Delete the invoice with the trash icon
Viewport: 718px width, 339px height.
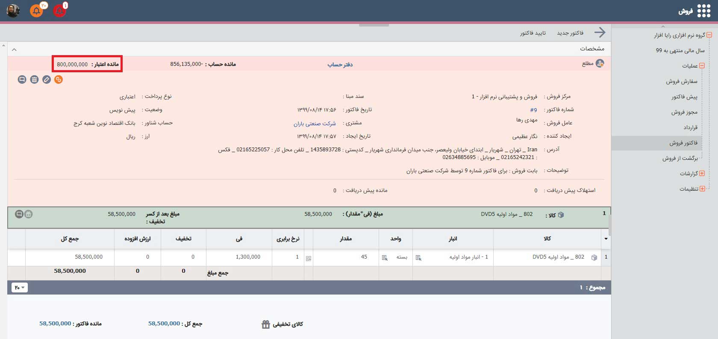34,80
